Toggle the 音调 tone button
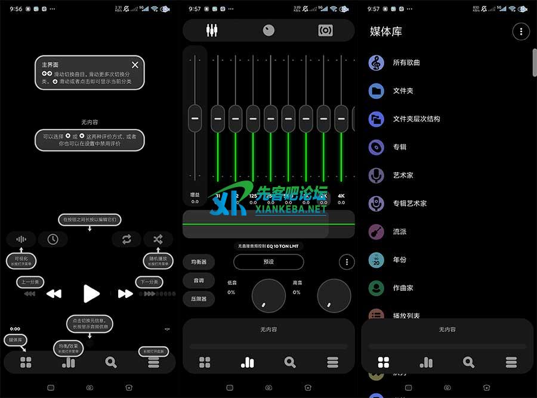The width and height of the screenshot is (537, 398). pos(199,280)
